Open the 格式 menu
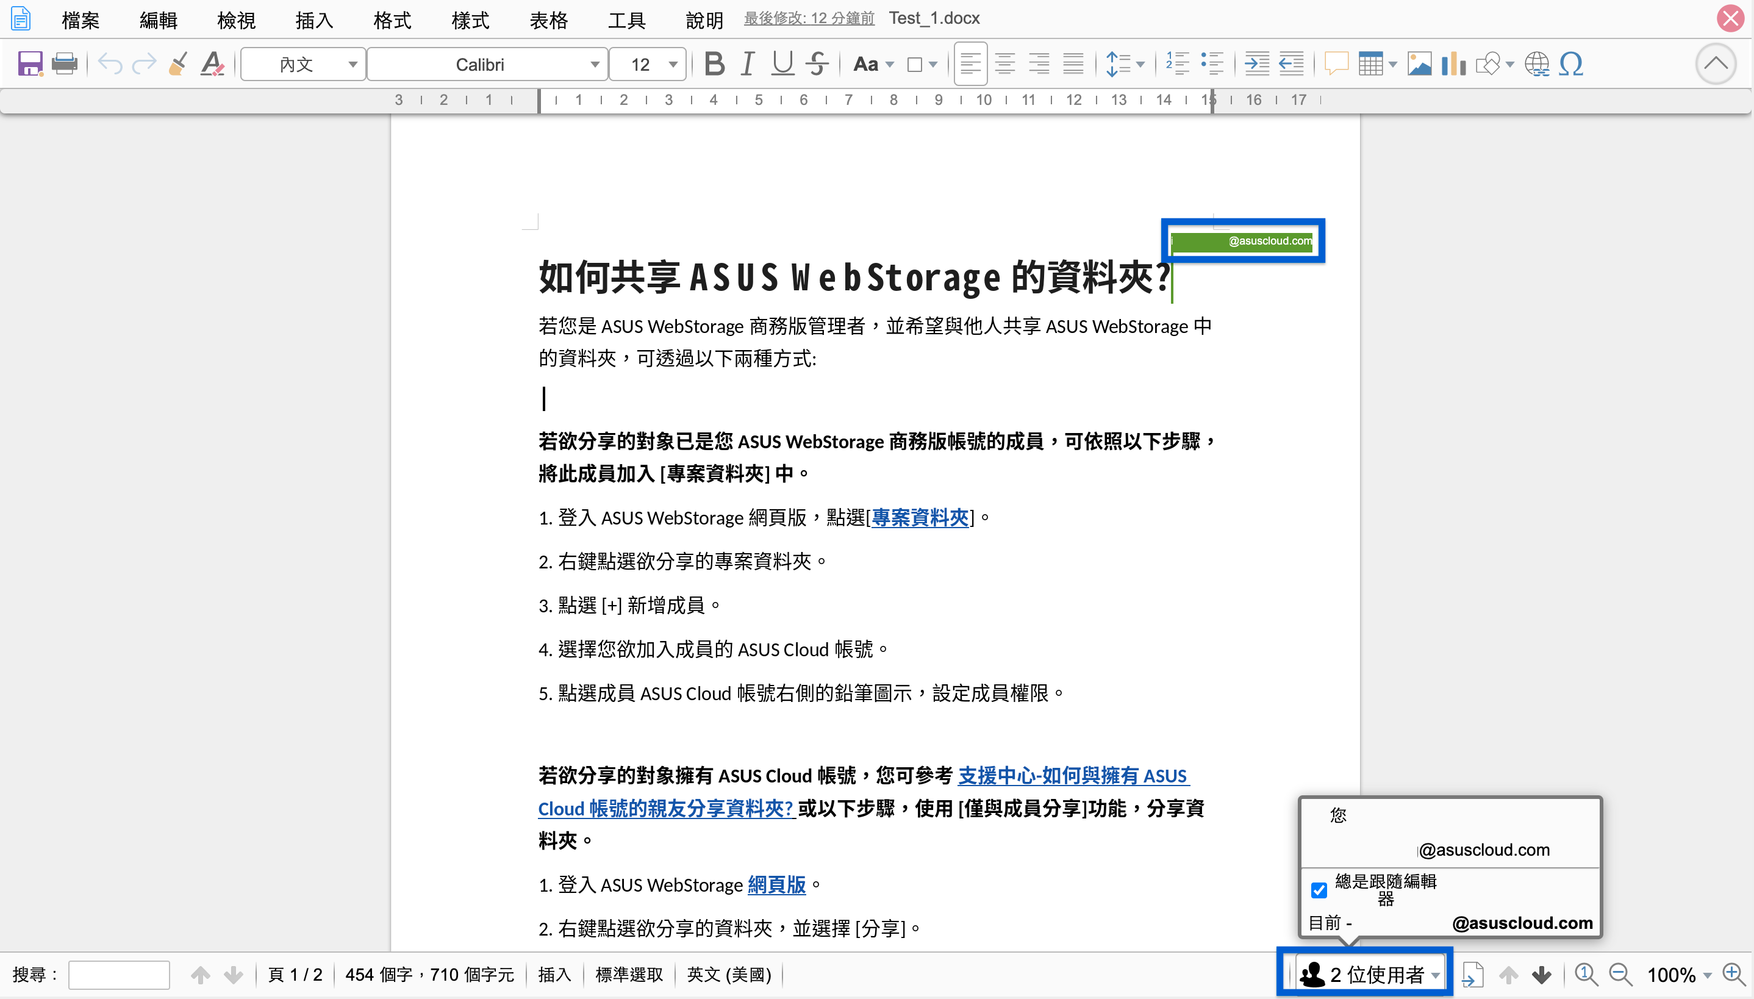This screenshot has width=1754, height=999. coord(392,20)
